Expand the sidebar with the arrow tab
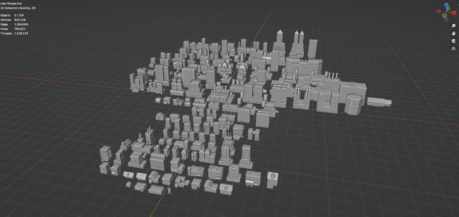This screenshot has height=217, width=459. point(458,5)
